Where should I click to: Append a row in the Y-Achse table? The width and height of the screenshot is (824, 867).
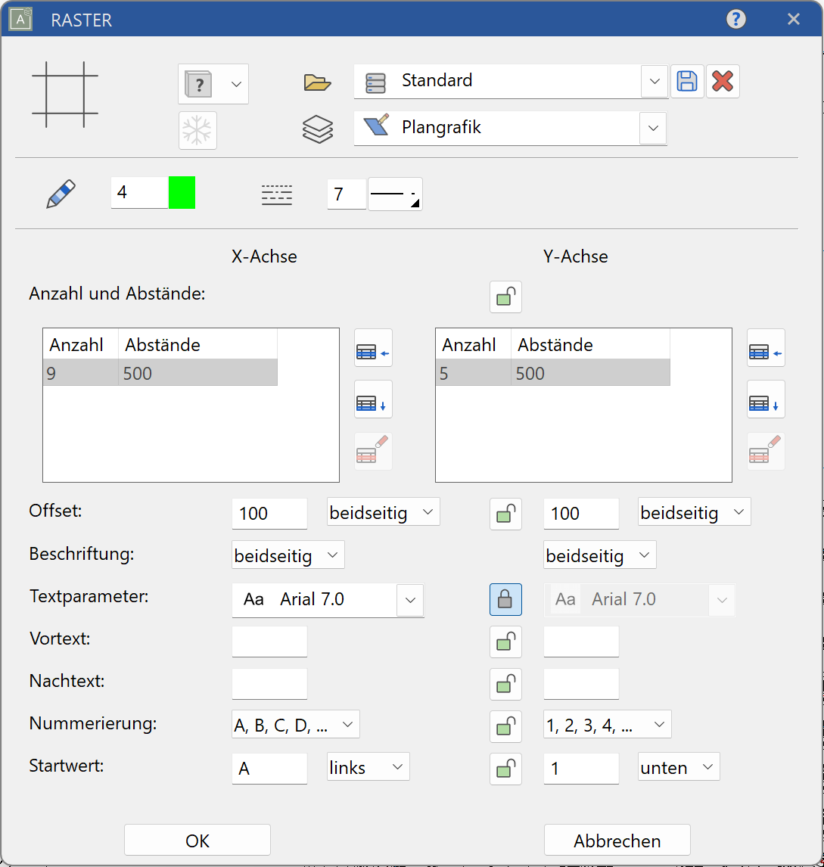point(766,399)
